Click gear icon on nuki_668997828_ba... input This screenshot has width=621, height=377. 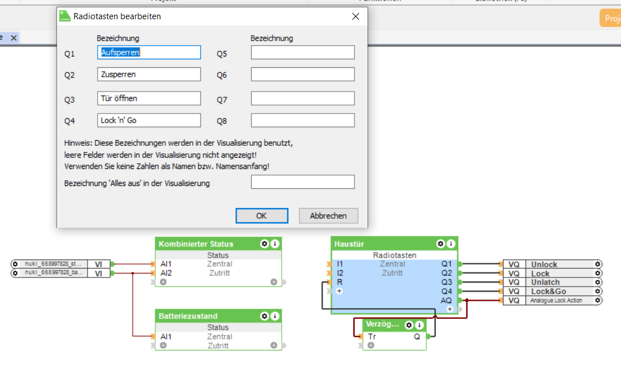[15, 273]
